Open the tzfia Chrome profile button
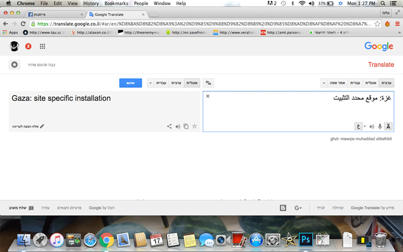Image resolution: width=403 pixels, height=252 pixels. 386,13
